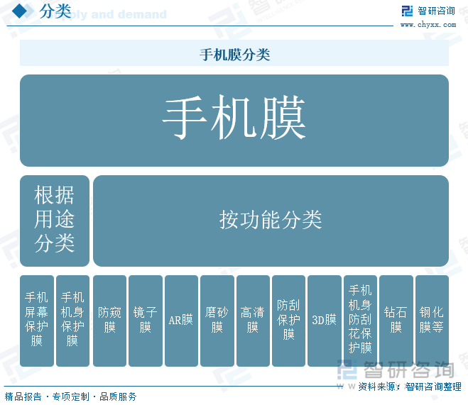This screenshot has height=405, width=468.
Task: Click the 3D膜 cell
Action: pyautogui.click(x=325, y=321)
